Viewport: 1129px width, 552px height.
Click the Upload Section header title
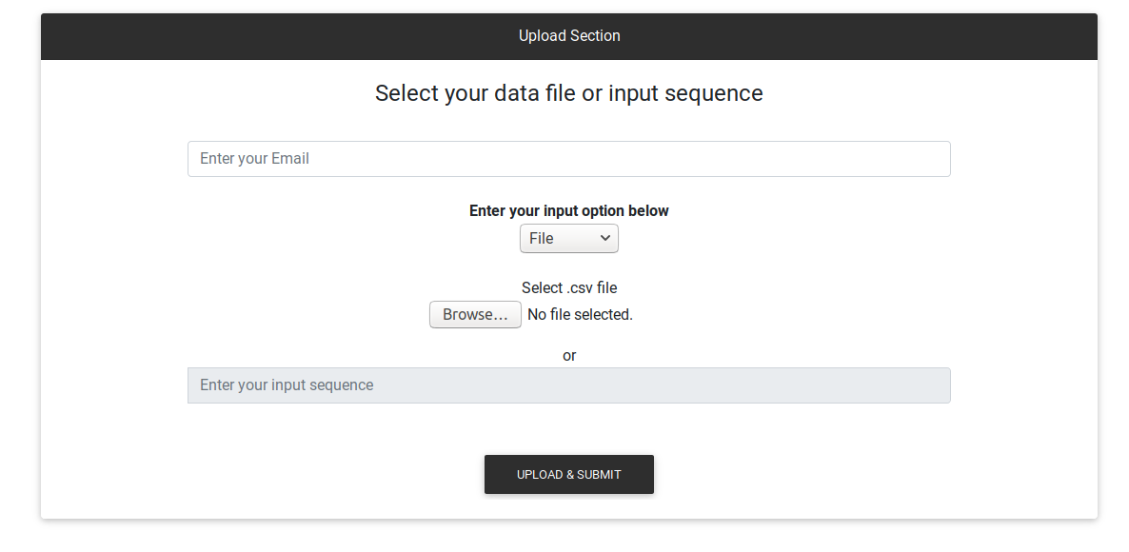click(x=569, y=36)
